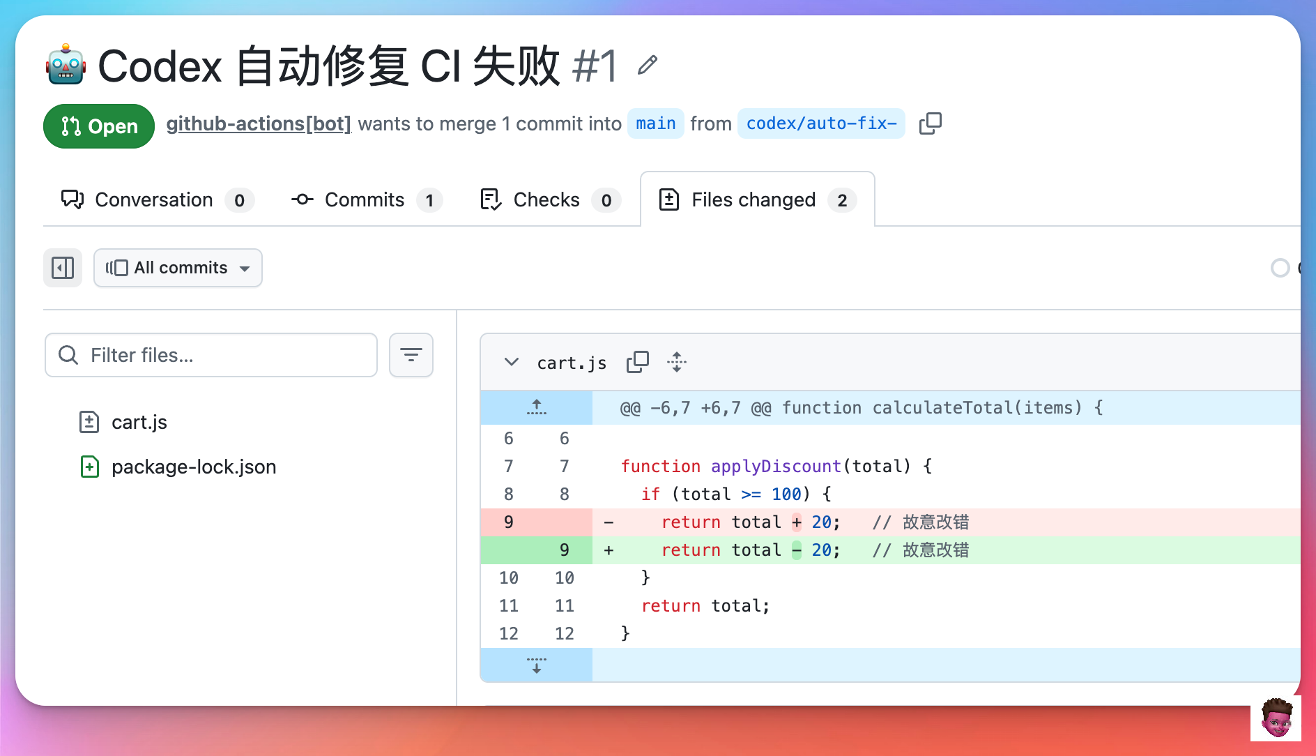The image size is (1316, 756).
Task: Click the 'return total;' code line
Action: (x=705, y=605)
